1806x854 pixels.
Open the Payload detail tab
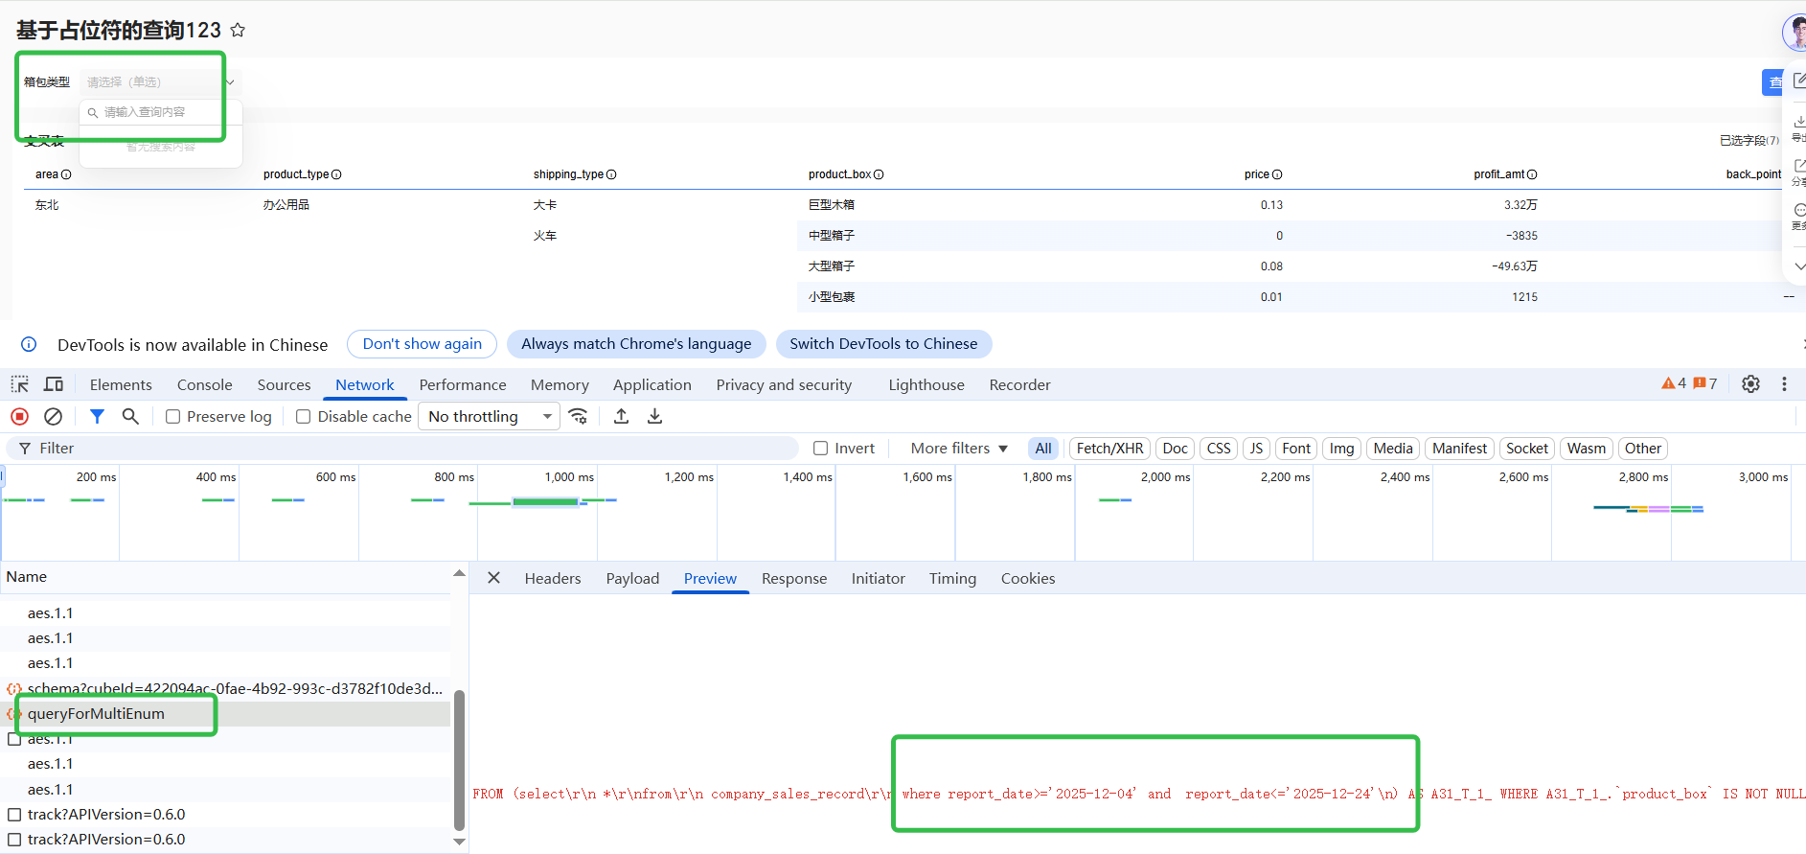632,578
